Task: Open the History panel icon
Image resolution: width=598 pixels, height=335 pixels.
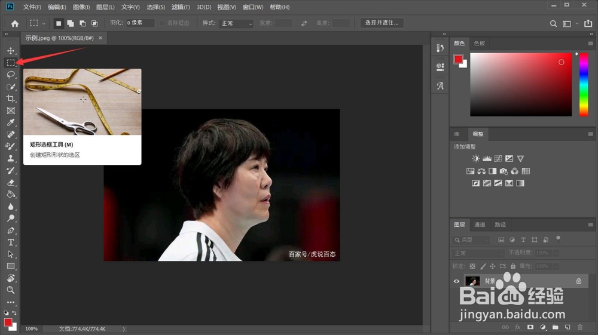Action: [440, 48]
